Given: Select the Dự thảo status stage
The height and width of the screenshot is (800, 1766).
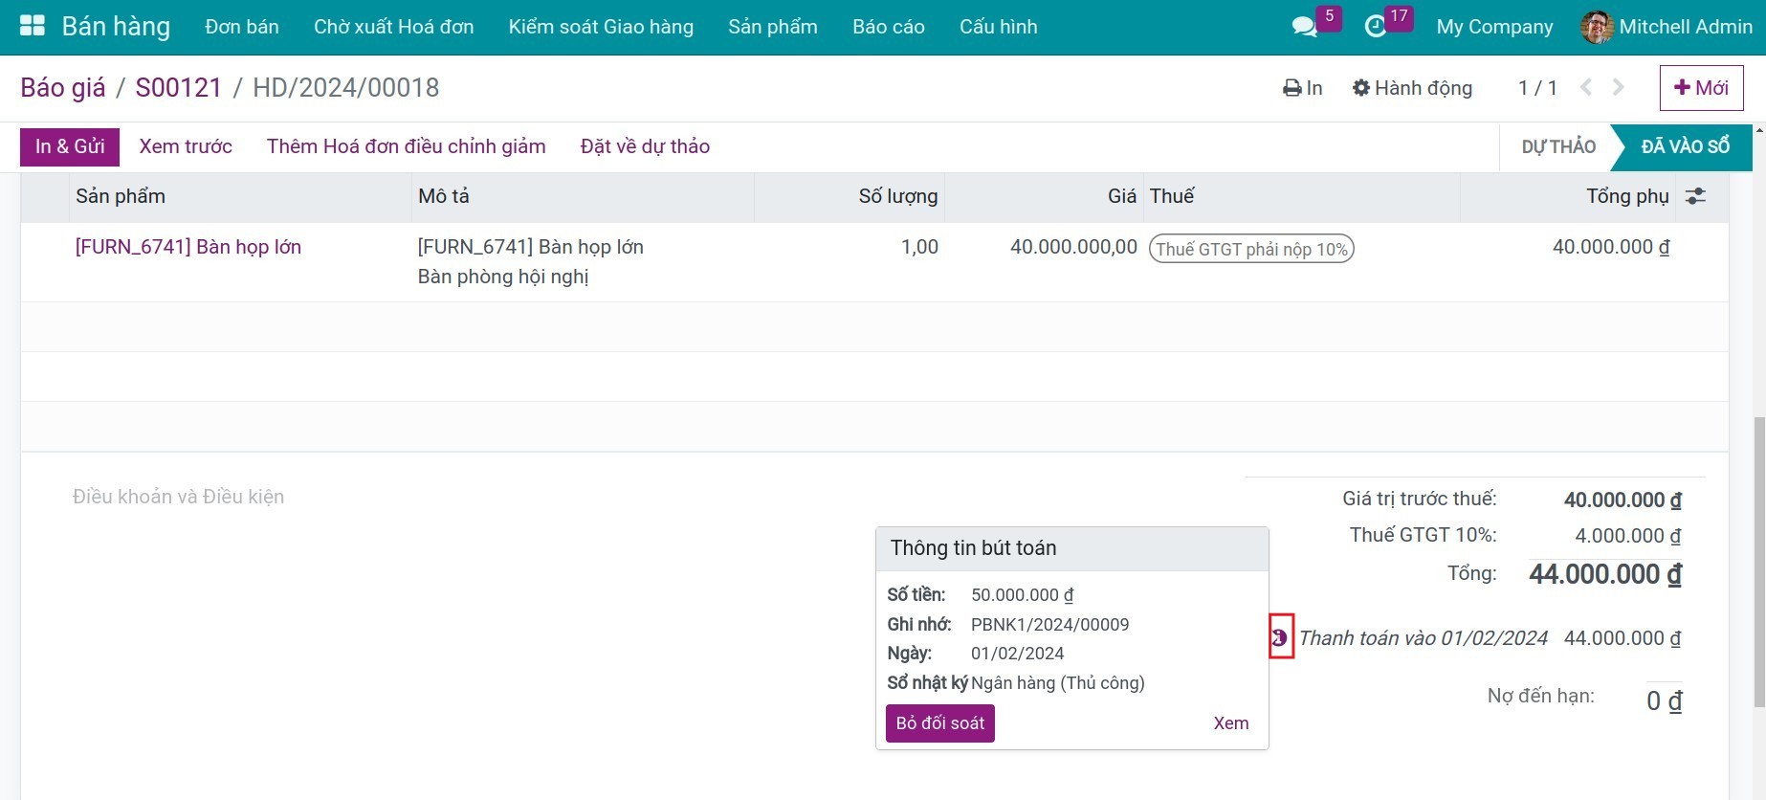Looking at the screenshot, I should pyautogui.click(x=1557, y=146).
